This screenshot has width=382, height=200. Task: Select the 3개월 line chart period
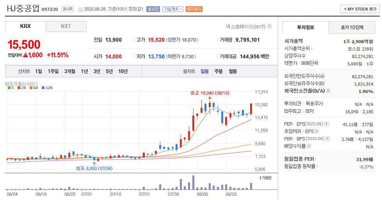pos(70,71)
